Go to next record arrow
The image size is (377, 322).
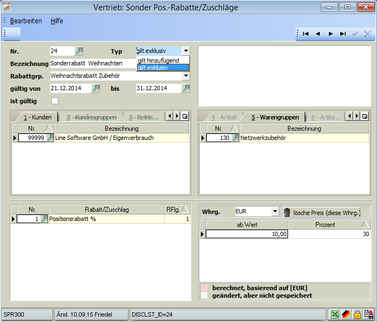tap(331, 34)
